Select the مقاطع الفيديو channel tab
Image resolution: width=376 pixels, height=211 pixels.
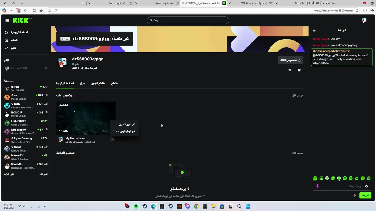click(x=98, y=84)
